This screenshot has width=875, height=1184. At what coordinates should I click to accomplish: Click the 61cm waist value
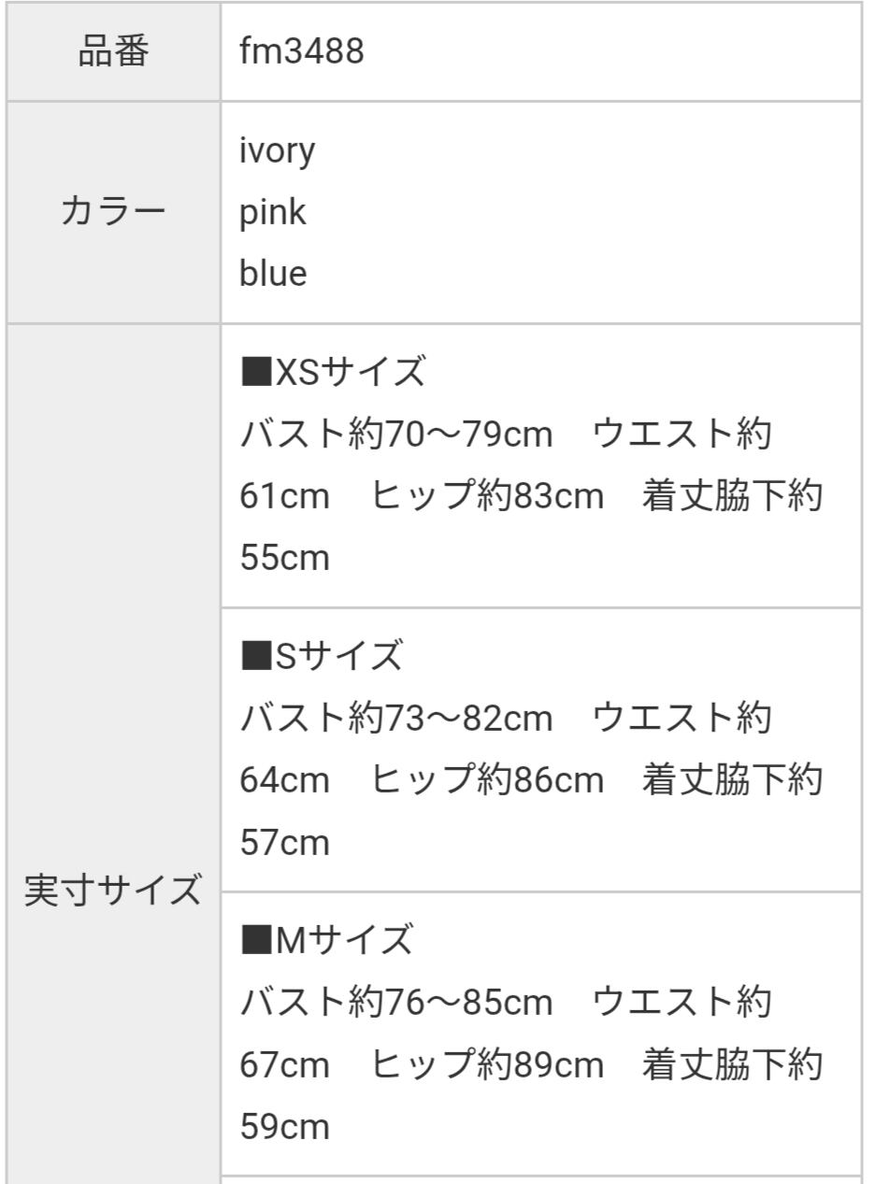285,497
